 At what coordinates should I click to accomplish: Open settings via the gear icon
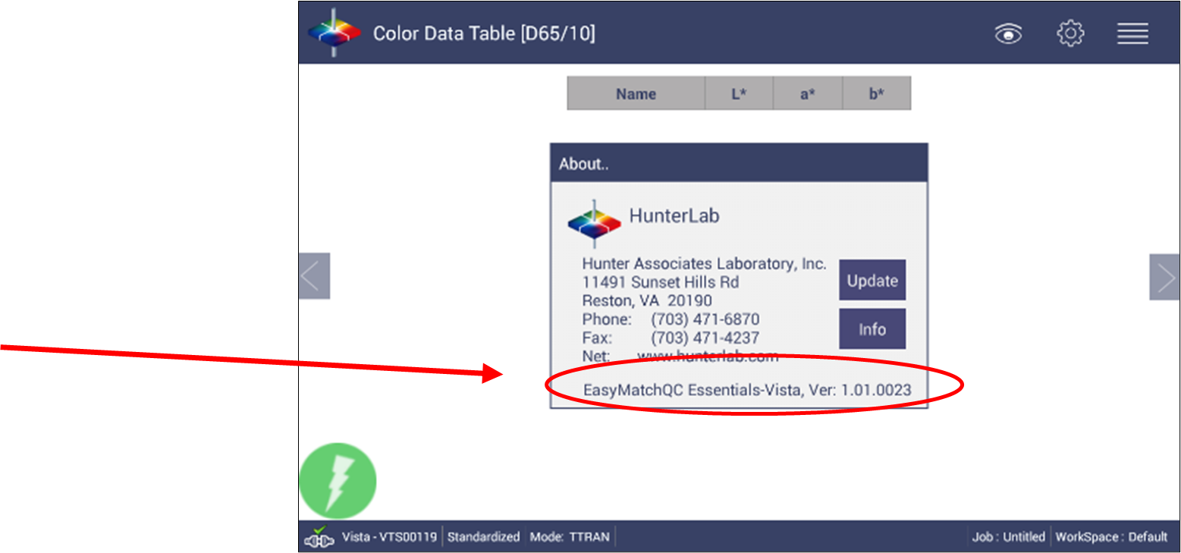point(1070,33)
